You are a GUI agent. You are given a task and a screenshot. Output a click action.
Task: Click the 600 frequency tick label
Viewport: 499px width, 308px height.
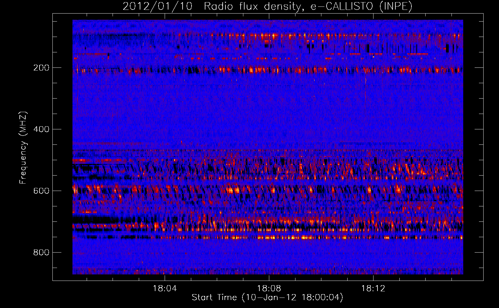point(41,191)
